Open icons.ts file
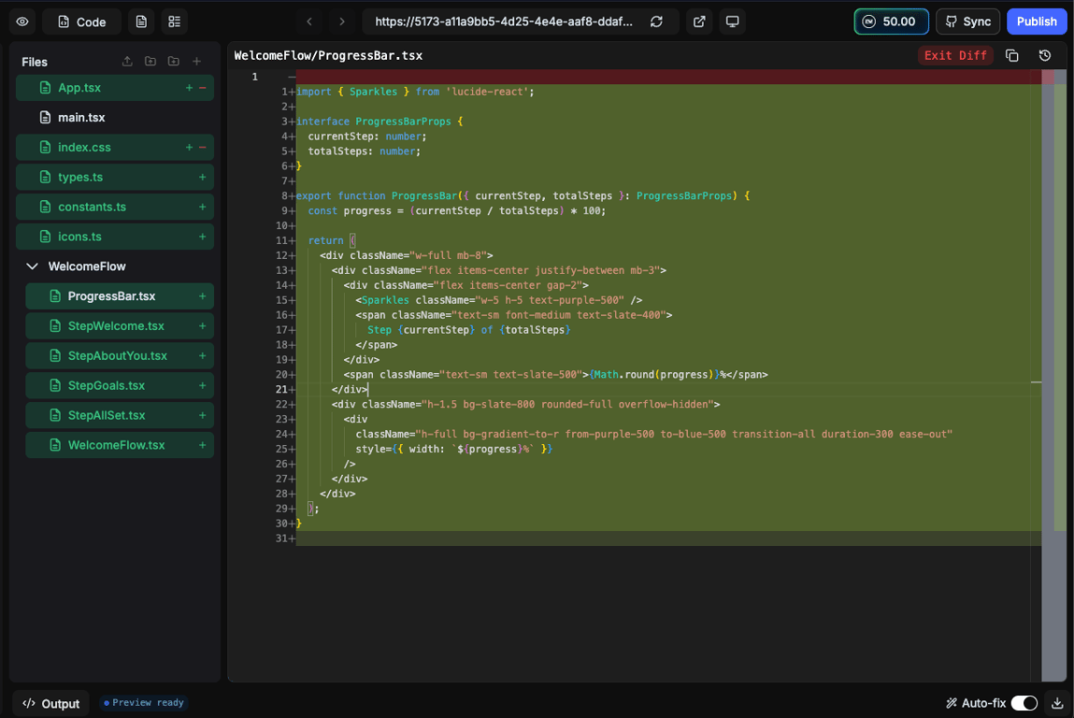The height and width of the screenshot is (718, 1074). 114,237
